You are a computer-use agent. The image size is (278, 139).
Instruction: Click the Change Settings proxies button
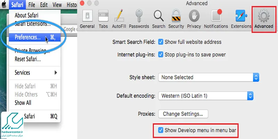[183, 114]
